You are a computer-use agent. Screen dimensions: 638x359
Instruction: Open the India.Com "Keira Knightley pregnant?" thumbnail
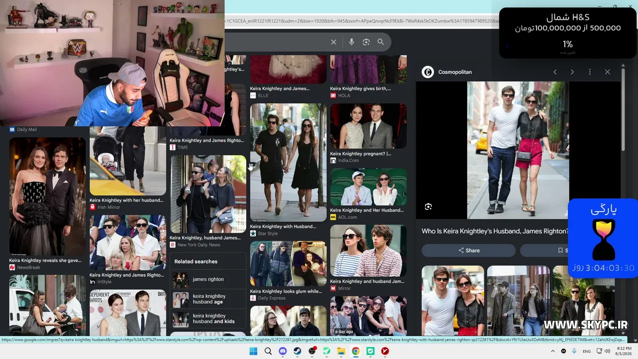[368, 126]
